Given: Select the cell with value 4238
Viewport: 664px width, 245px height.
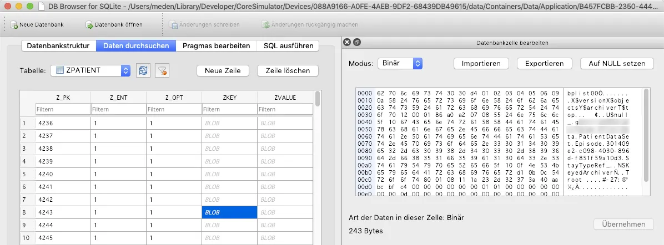Looking at the screenshot, I should click(63, 149).
